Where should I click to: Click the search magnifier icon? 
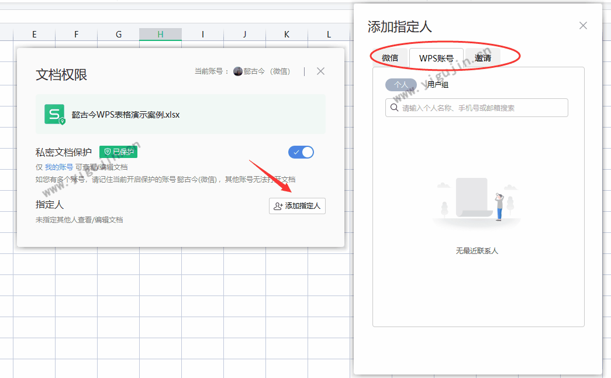(394, 108)
